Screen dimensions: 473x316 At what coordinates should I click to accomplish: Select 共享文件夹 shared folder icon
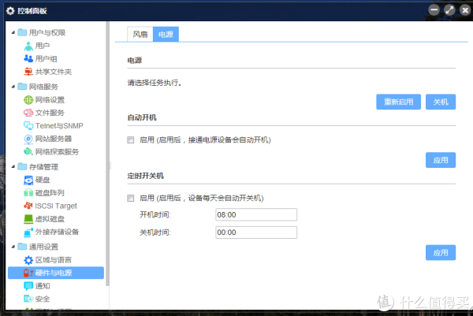(29, 72)
